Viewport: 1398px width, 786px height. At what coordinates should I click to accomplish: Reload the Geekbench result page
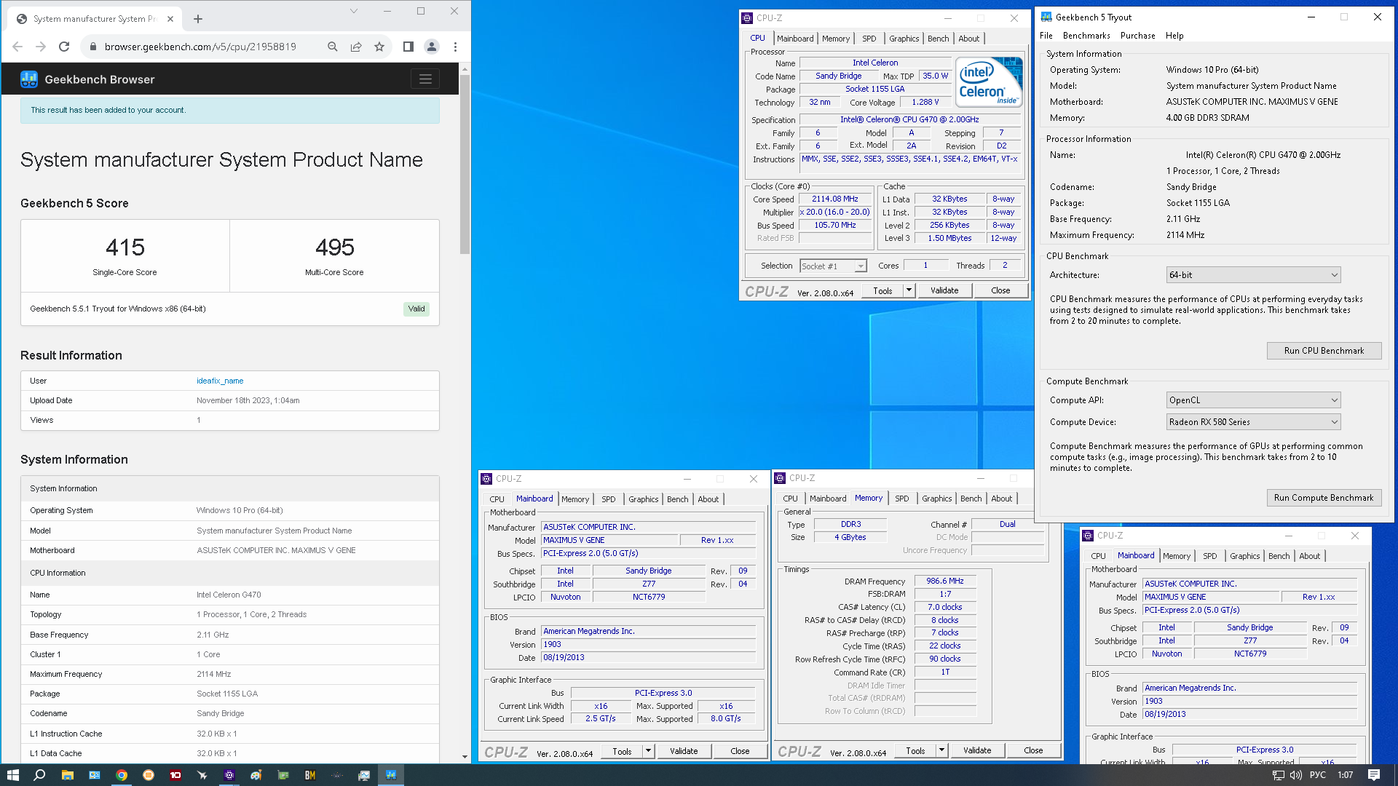tap(64, 47)
